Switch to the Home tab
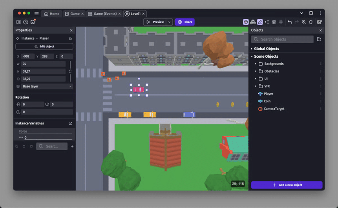Screen dimensions: 338x208 [x=52, y=14]
